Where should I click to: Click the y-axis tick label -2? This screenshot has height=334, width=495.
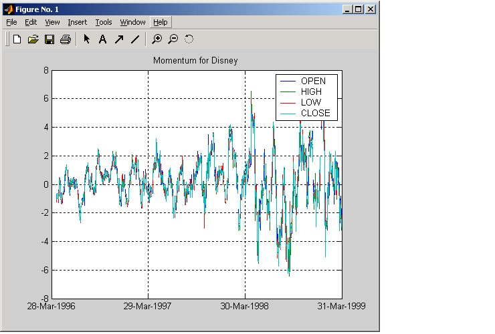(x=45, y=213)
